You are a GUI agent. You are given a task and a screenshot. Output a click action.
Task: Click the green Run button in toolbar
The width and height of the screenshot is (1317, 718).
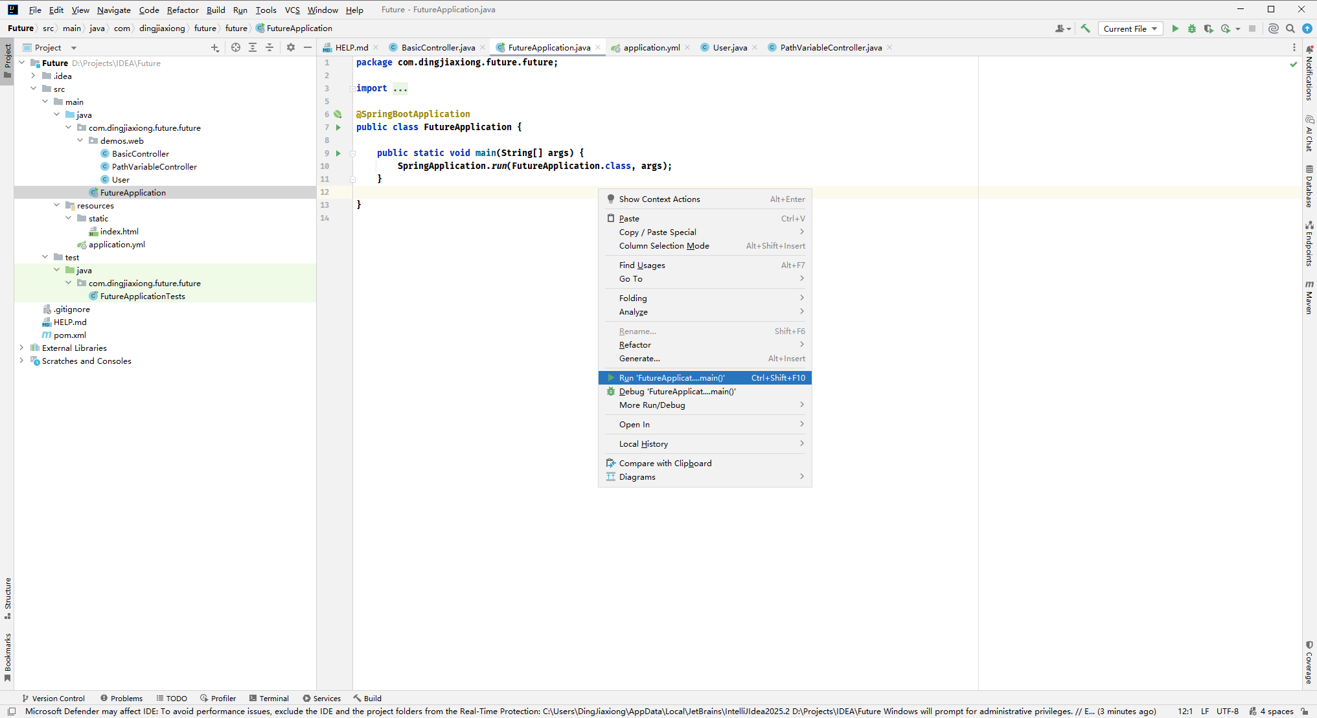point(1175,28)
